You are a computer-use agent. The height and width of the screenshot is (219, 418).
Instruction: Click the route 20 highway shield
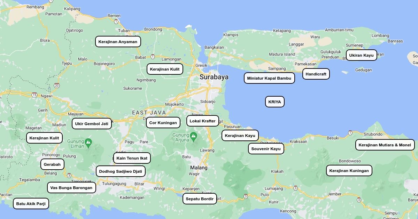click(57, 86)
